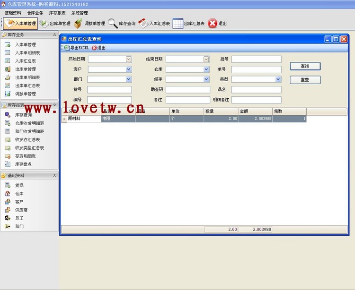Open 收发存汇总表 in the sidebar

click(x=27, y=140)
